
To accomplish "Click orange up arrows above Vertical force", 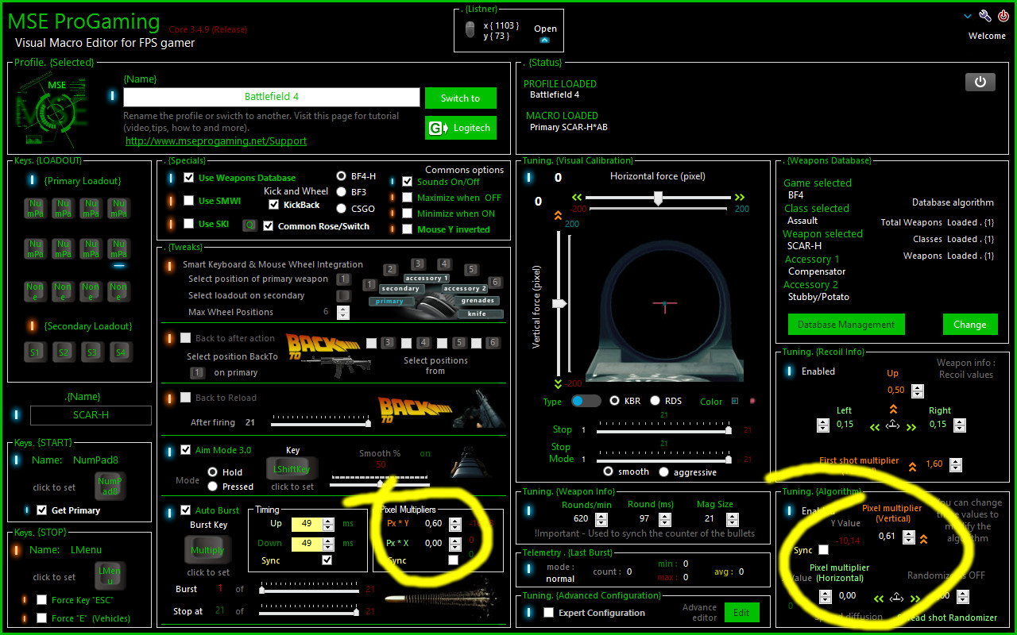I will (558, 215).
